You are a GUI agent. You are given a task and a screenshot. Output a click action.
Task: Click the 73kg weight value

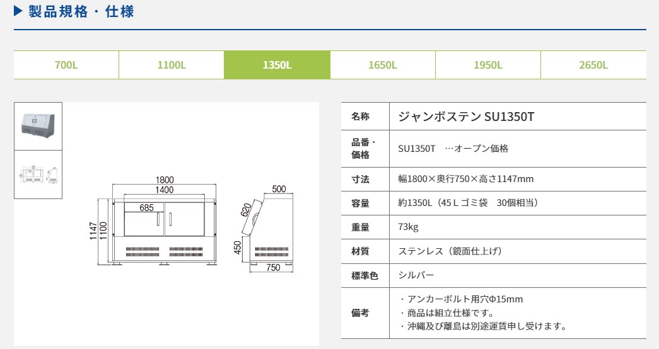[408, 227]
